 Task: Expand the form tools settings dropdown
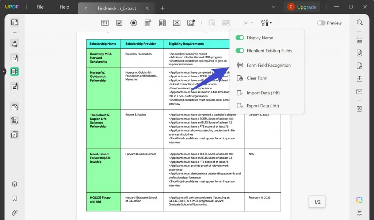click(x=266, y=23)
